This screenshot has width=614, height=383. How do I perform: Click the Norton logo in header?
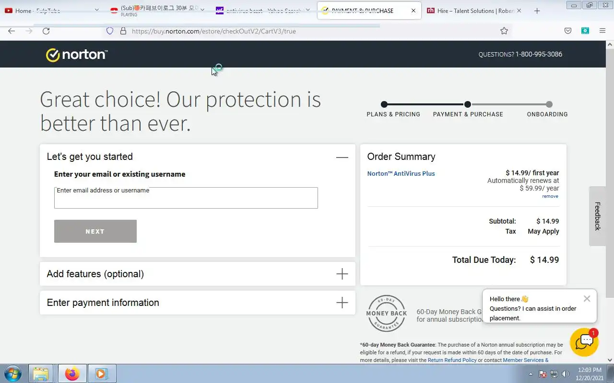coord(77,55)
